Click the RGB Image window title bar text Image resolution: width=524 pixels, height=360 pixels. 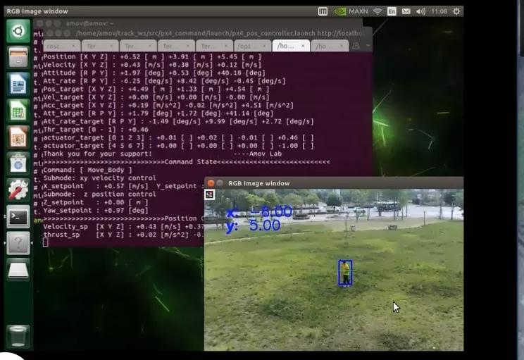[x=258, y=183]
